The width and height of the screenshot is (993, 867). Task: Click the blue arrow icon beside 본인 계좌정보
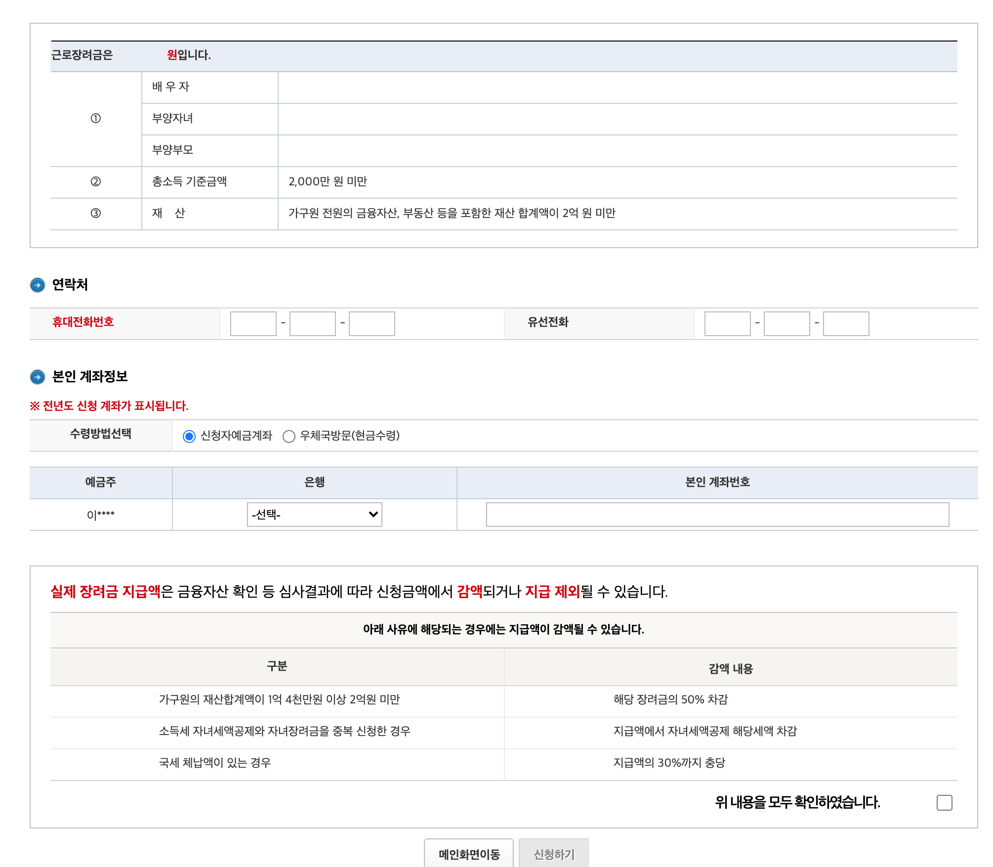tap(38, 377)
